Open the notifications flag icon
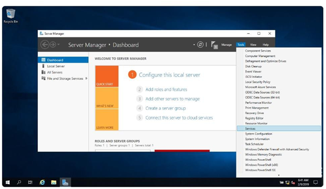 214,45
